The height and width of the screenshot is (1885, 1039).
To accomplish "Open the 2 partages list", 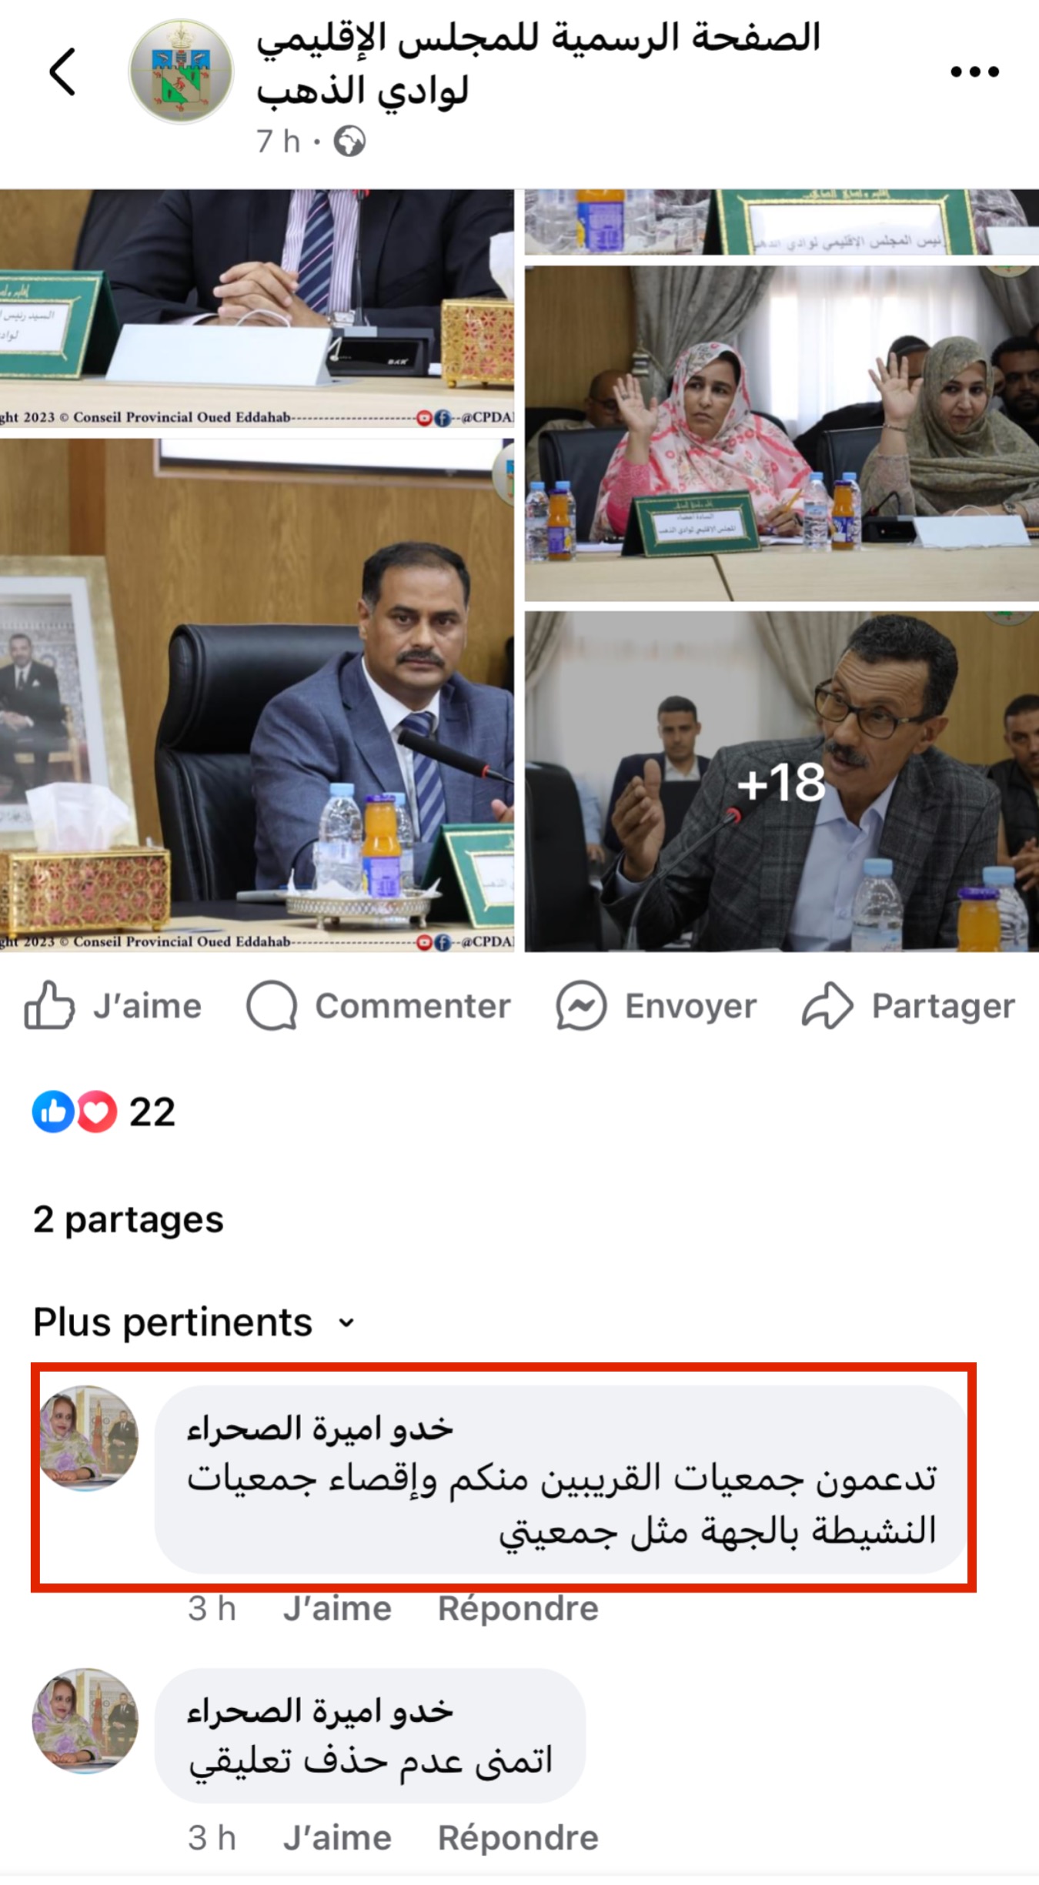I will 128,1219.
